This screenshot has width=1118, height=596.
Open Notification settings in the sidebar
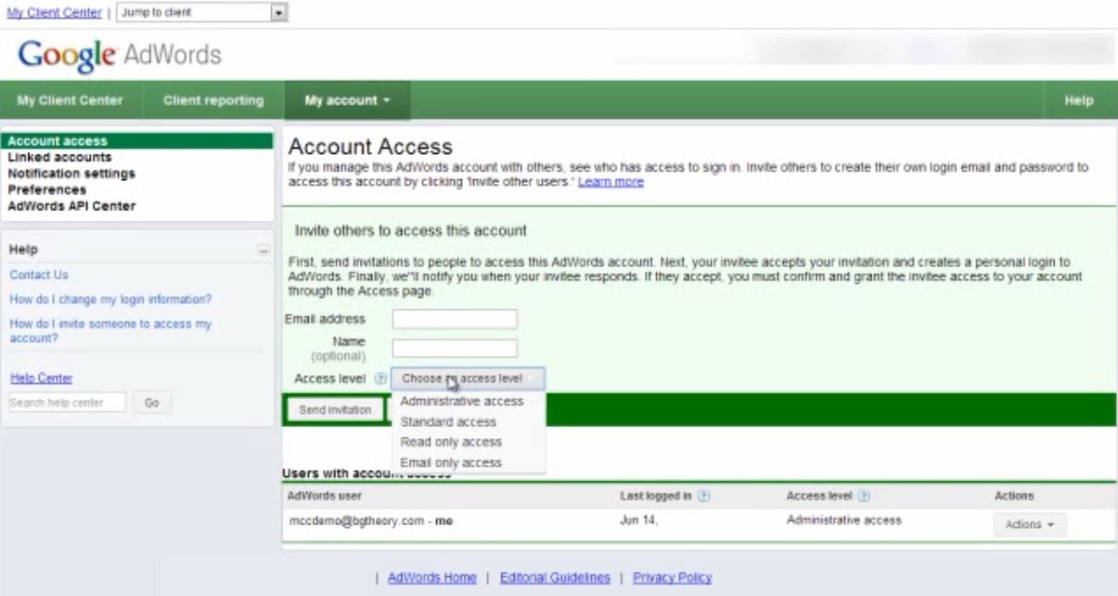click(x=72, y=174)
